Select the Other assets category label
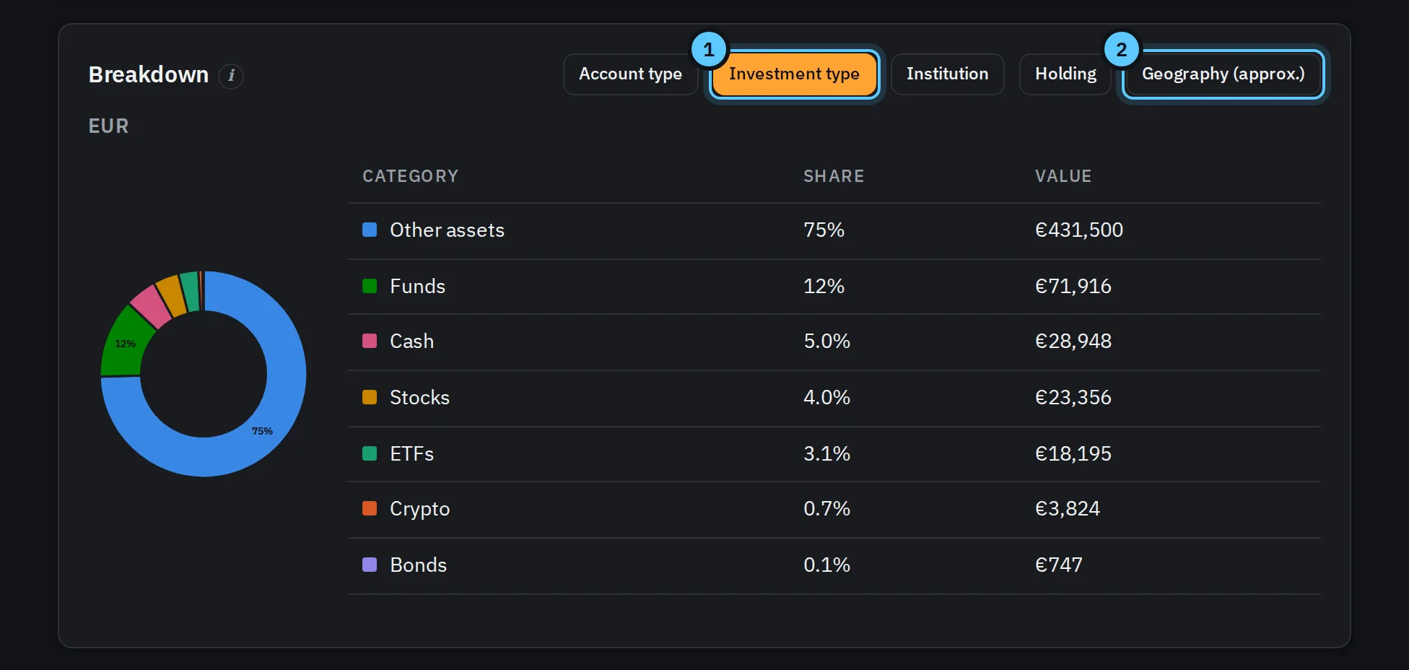Image resolution: width=1409 pixels, height=670 pixels. (x=447, y=230)
